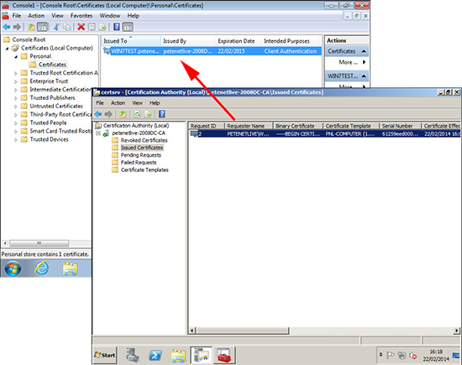The height and width of the screenshot is (365, 462).
Task: Click the Properties icon in Console1 toolbar
Action: [92, 27]
